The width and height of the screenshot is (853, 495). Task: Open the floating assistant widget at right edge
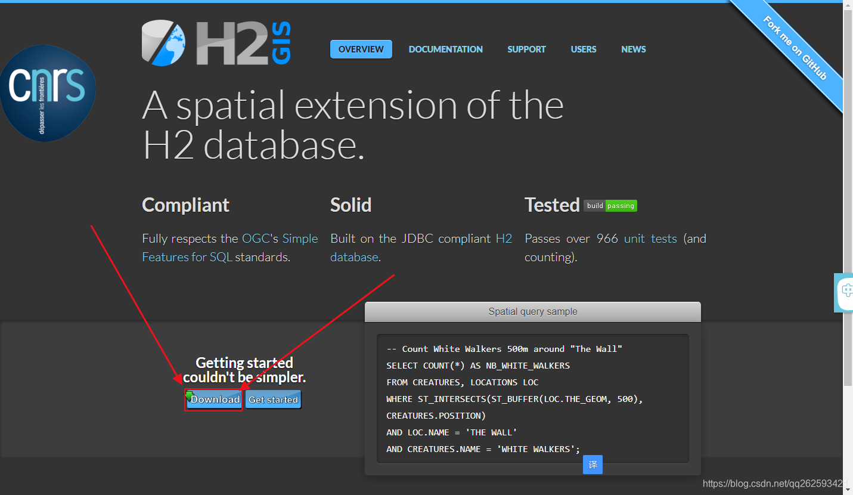point(844,292)
